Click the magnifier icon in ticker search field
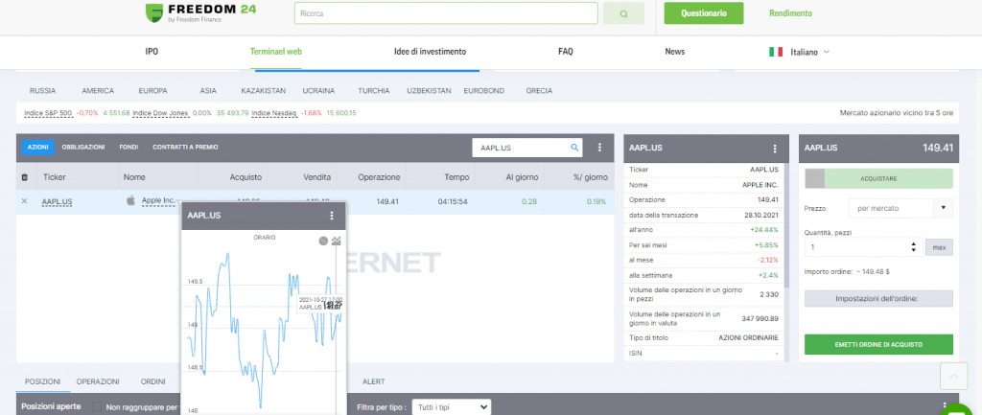 pyautogui.click(x=575, y=148)
